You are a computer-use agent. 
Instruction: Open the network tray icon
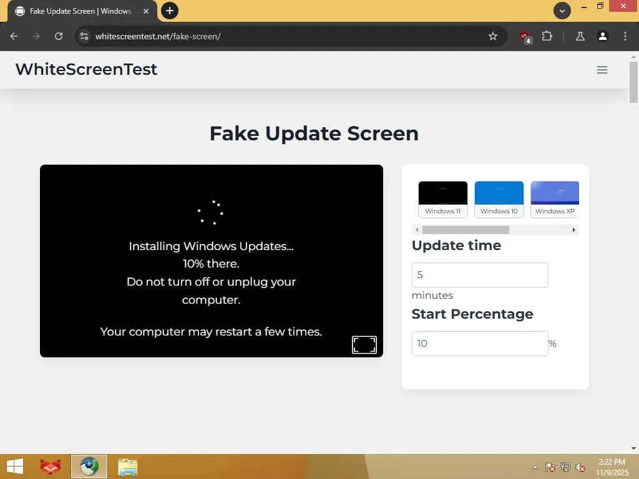point(565,467)
